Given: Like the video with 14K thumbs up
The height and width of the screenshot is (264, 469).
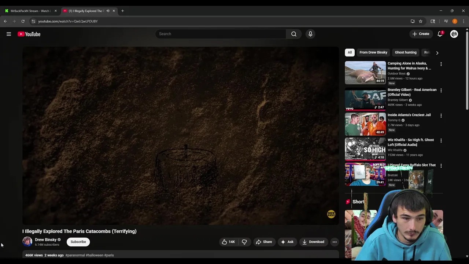Looking at the screenshot, I should click(x=228, y=242).
